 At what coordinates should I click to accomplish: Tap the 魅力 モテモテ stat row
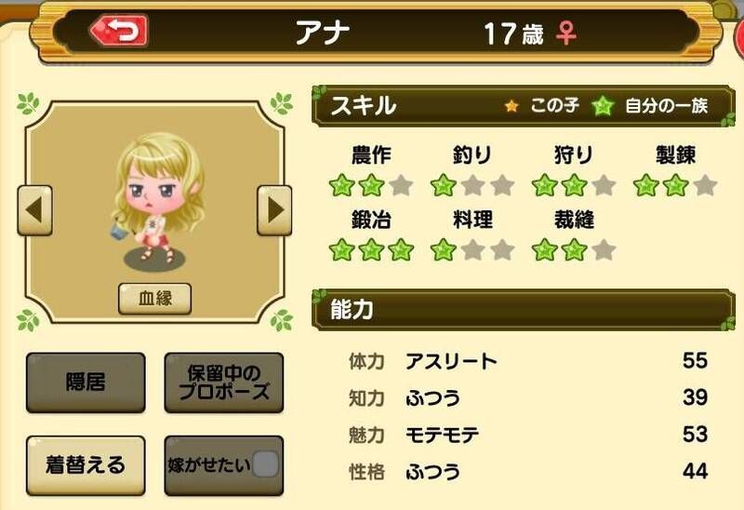point(528,435)
